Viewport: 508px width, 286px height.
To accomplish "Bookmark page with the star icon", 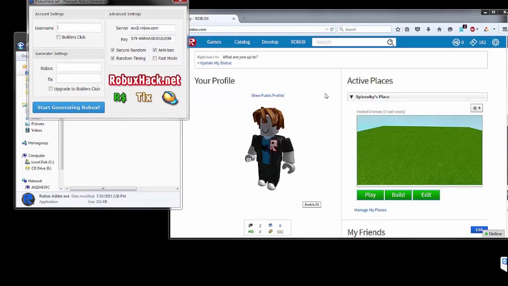I will pyautogui.click(x=398, y=29).
